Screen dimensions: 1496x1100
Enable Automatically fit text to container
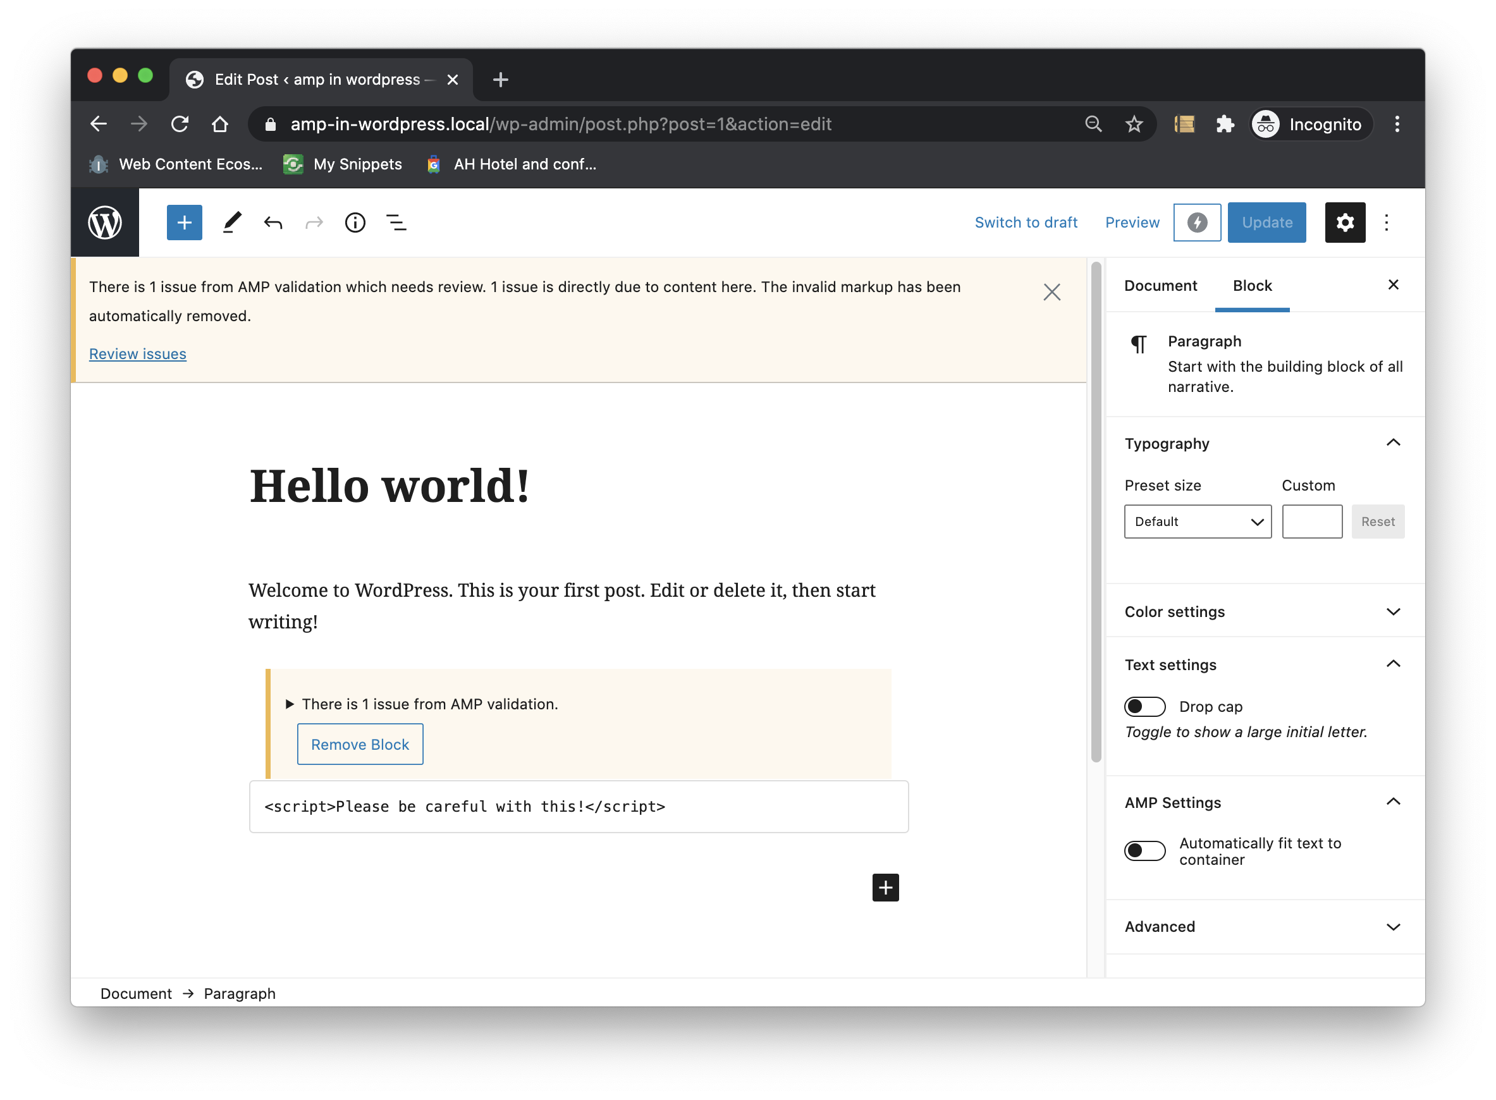pos(1144,850)
